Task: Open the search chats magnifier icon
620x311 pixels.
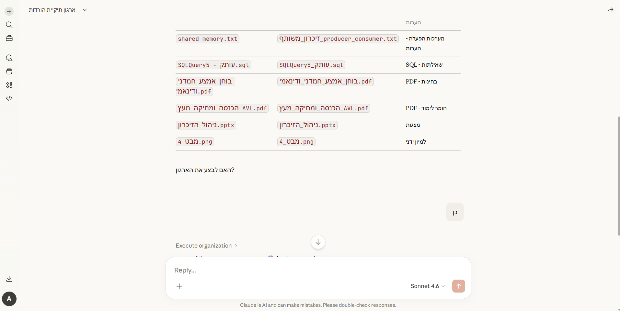Action: click(x=9, y=25)
